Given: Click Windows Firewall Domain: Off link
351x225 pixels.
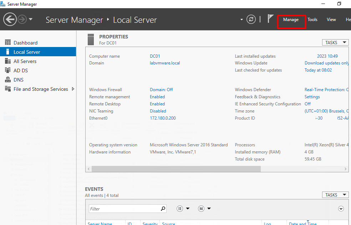Looking at the screenshot, I should point(161,90).
